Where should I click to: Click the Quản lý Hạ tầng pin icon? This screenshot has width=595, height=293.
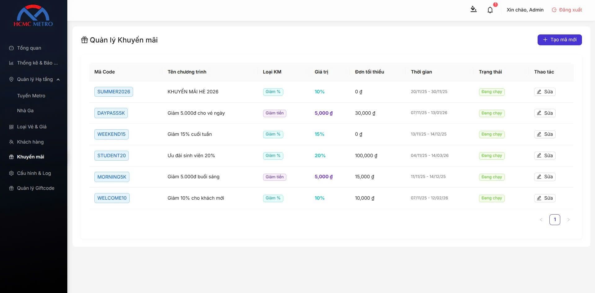pos(11,79)
